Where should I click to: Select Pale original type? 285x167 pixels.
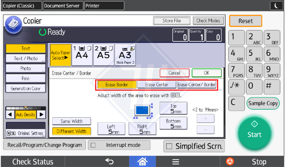tap(26, 78)
